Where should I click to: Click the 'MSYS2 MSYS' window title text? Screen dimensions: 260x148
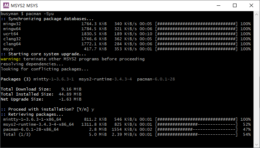(24, 6)
